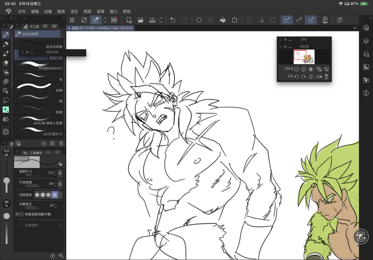Viewport: 373px width, 260px height.
Task: Select the 喷 brush in sub tool list
Action: 39,98
